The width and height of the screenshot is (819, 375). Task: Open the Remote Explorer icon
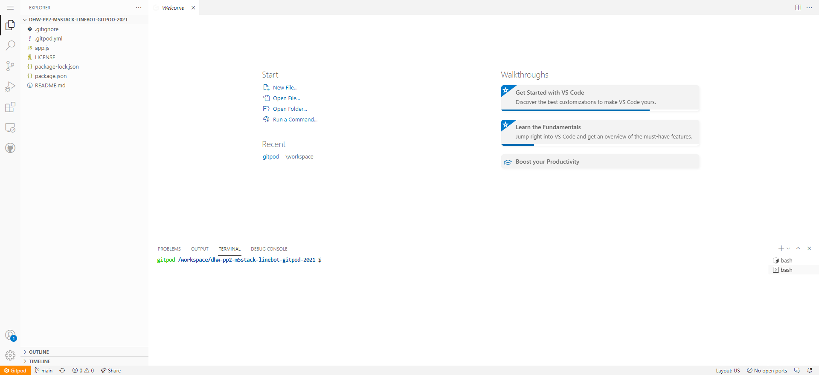coord(10,127)
